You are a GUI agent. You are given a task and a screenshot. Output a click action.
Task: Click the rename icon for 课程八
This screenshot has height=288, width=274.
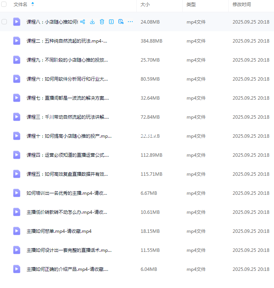111,22
